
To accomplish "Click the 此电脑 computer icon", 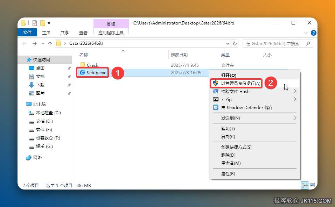I will point(29,104).
